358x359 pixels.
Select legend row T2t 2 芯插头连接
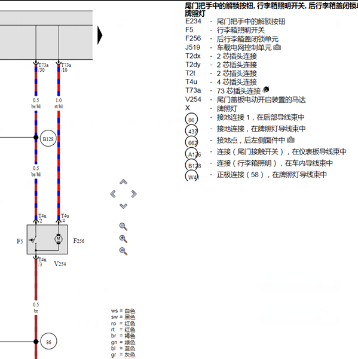point(221,74)
